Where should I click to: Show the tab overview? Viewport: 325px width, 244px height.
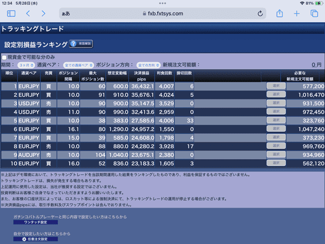pyautogui.click(x=314, y=13)
